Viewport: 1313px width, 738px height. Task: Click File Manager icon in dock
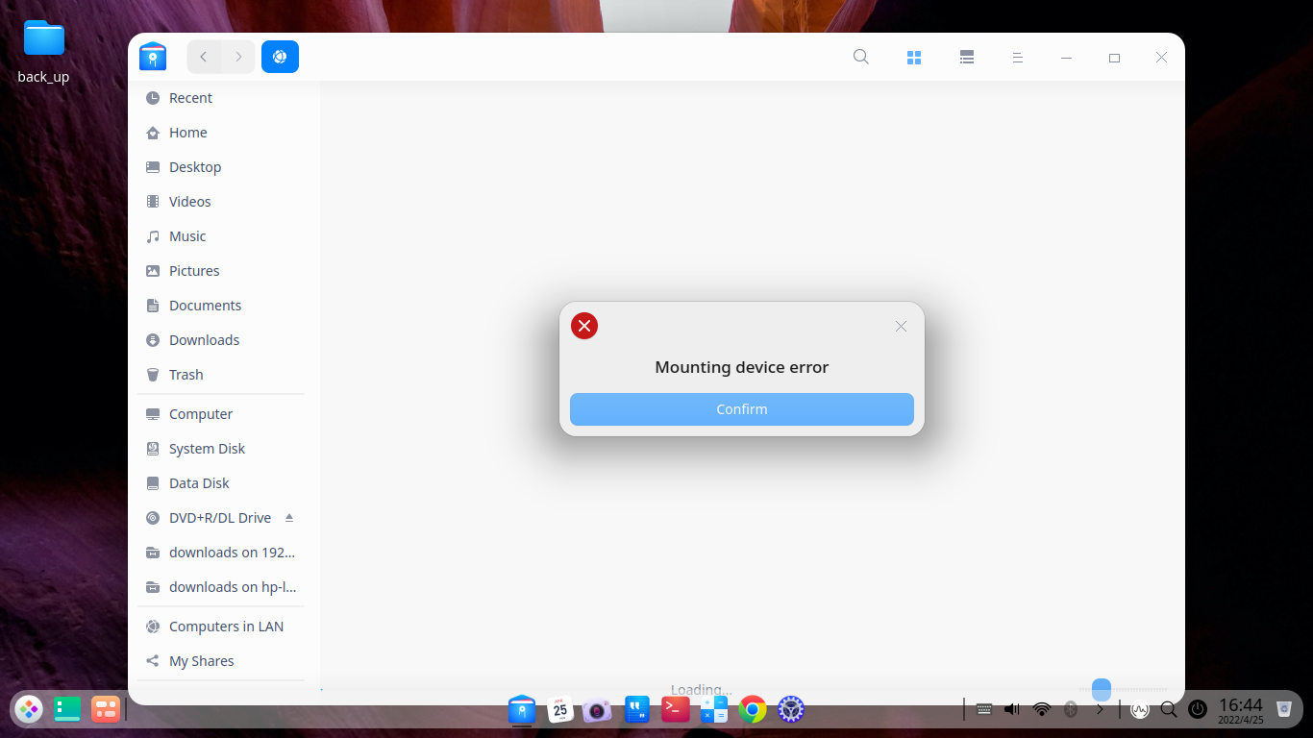click(x=522, y=710)
